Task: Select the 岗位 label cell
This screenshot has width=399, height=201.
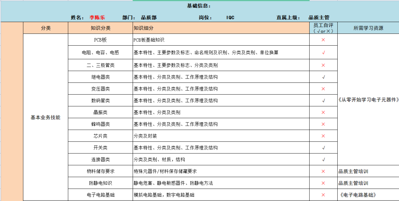Action: (206, 18)
